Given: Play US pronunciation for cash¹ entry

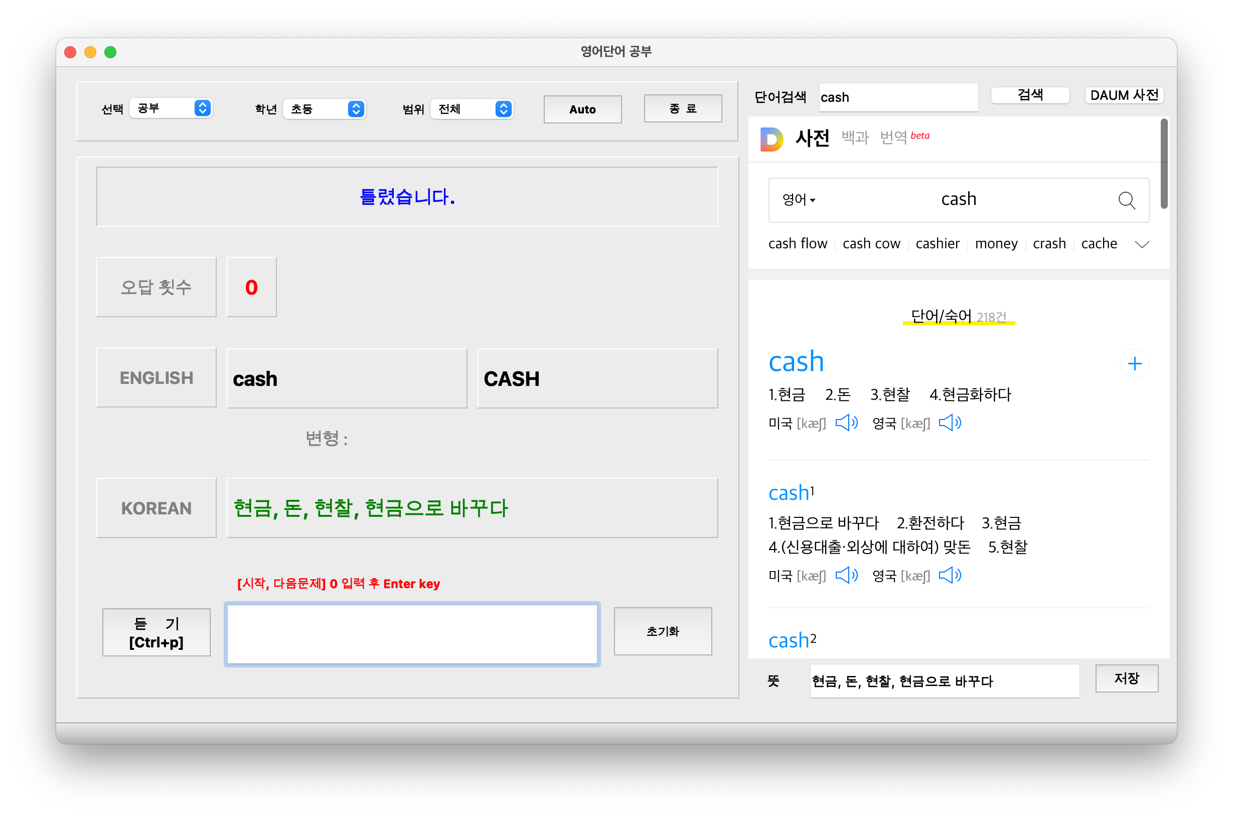Looking at the screenshot, I should [x=846, y=575].
